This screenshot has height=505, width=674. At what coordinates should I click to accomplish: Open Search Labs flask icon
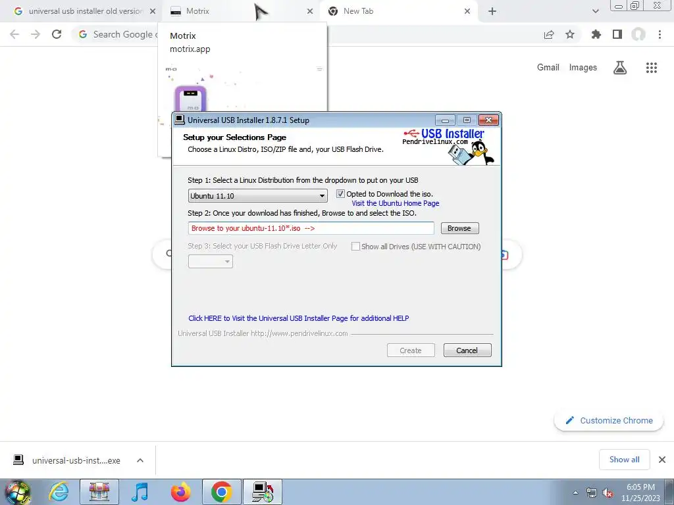click(620, 68)
